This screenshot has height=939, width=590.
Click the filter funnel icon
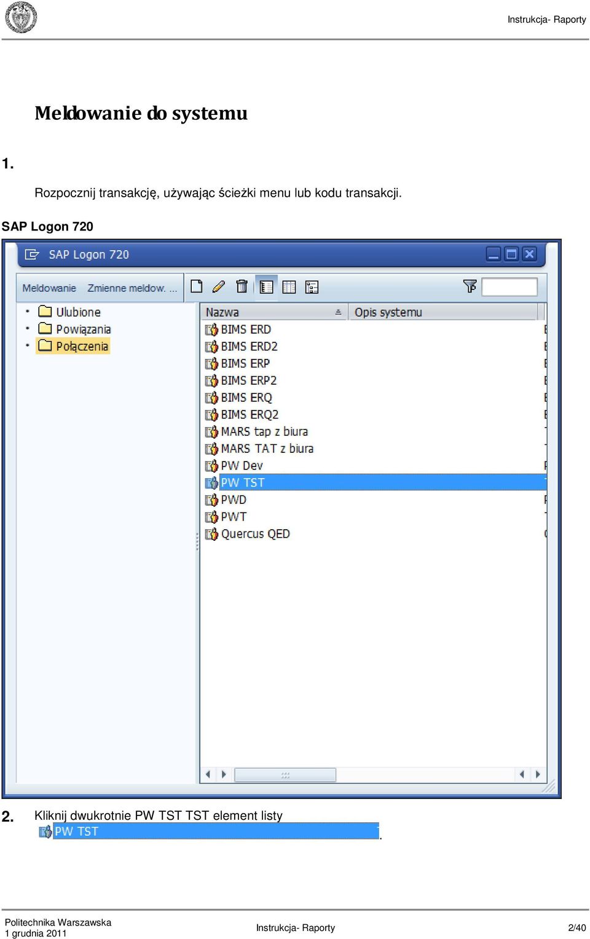(470, 286)
